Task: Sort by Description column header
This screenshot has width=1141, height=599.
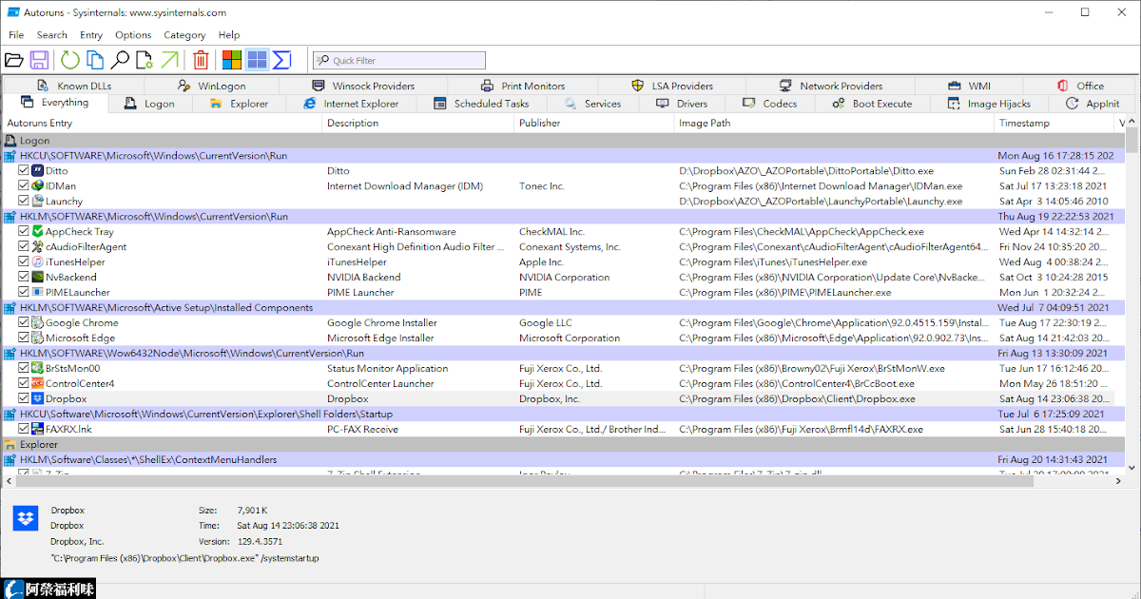Action: (418, 123)
